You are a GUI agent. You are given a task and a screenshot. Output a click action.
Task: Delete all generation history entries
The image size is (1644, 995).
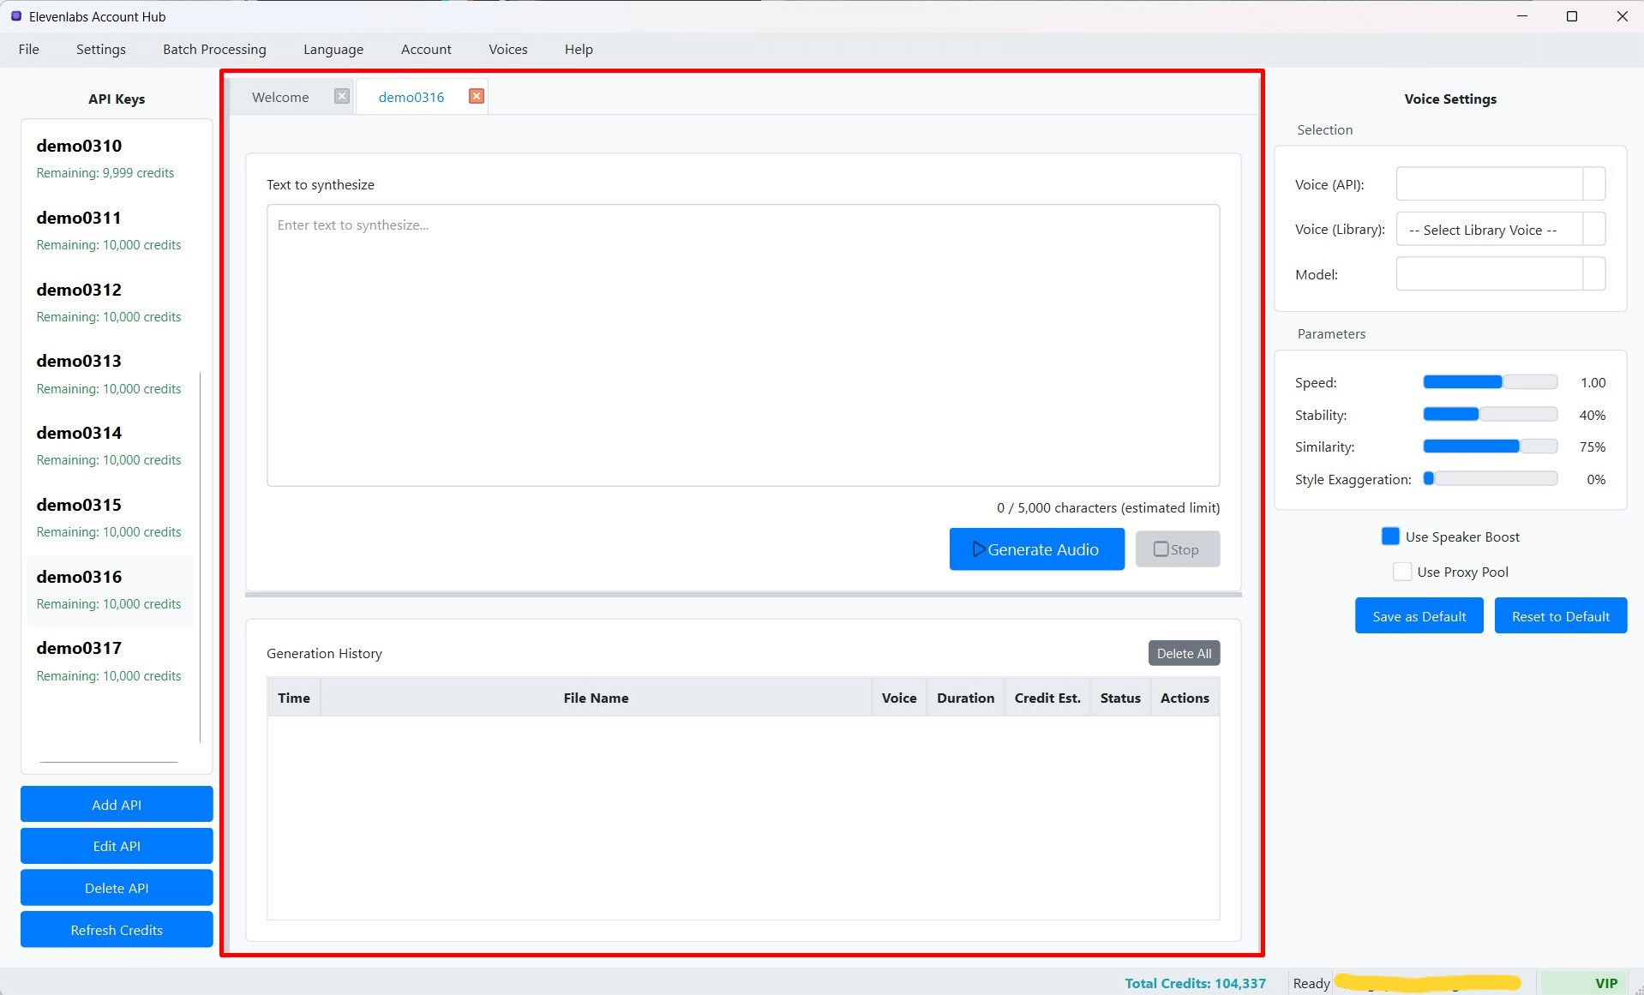pos(1185,653)
